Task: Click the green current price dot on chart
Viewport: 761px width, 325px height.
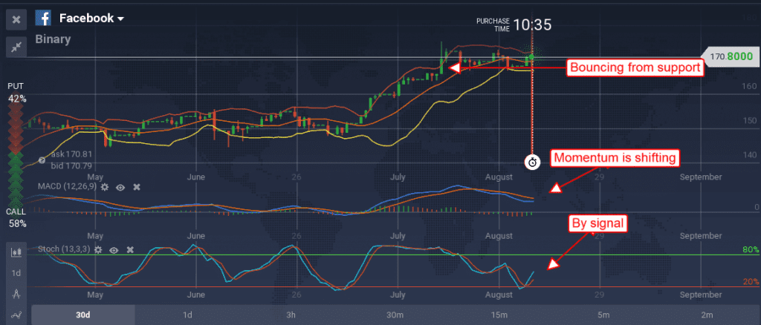Action: (x=531, y=57)
